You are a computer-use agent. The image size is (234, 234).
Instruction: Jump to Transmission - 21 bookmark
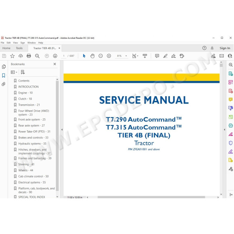click(29, 105)
